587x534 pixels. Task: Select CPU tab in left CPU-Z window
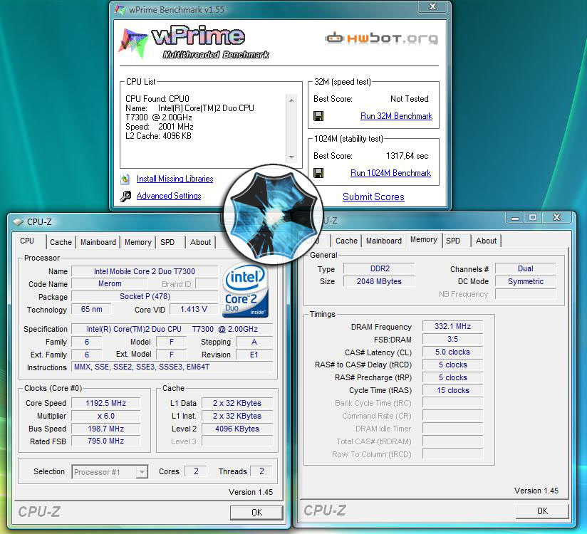(x=27, y=241)
